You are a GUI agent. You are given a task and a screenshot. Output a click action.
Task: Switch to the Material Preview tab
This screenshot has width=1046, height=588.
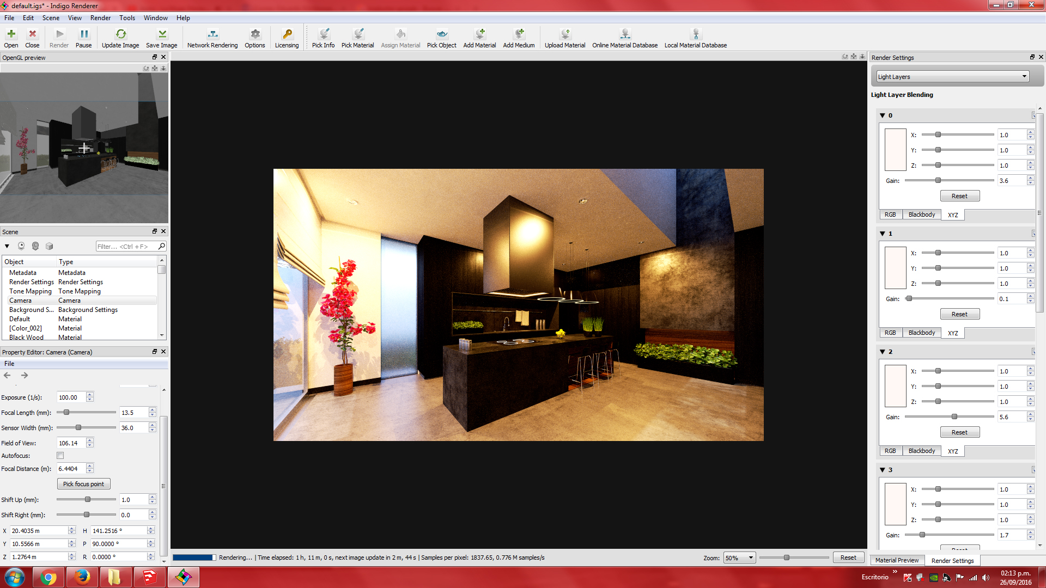897,560
